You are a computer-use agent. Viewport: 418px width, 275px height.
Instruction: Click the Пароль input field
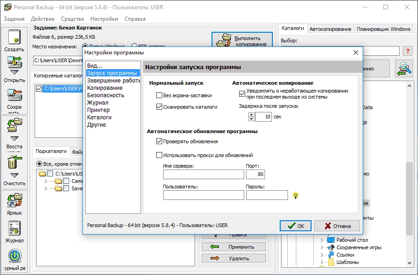pos(267,195)
